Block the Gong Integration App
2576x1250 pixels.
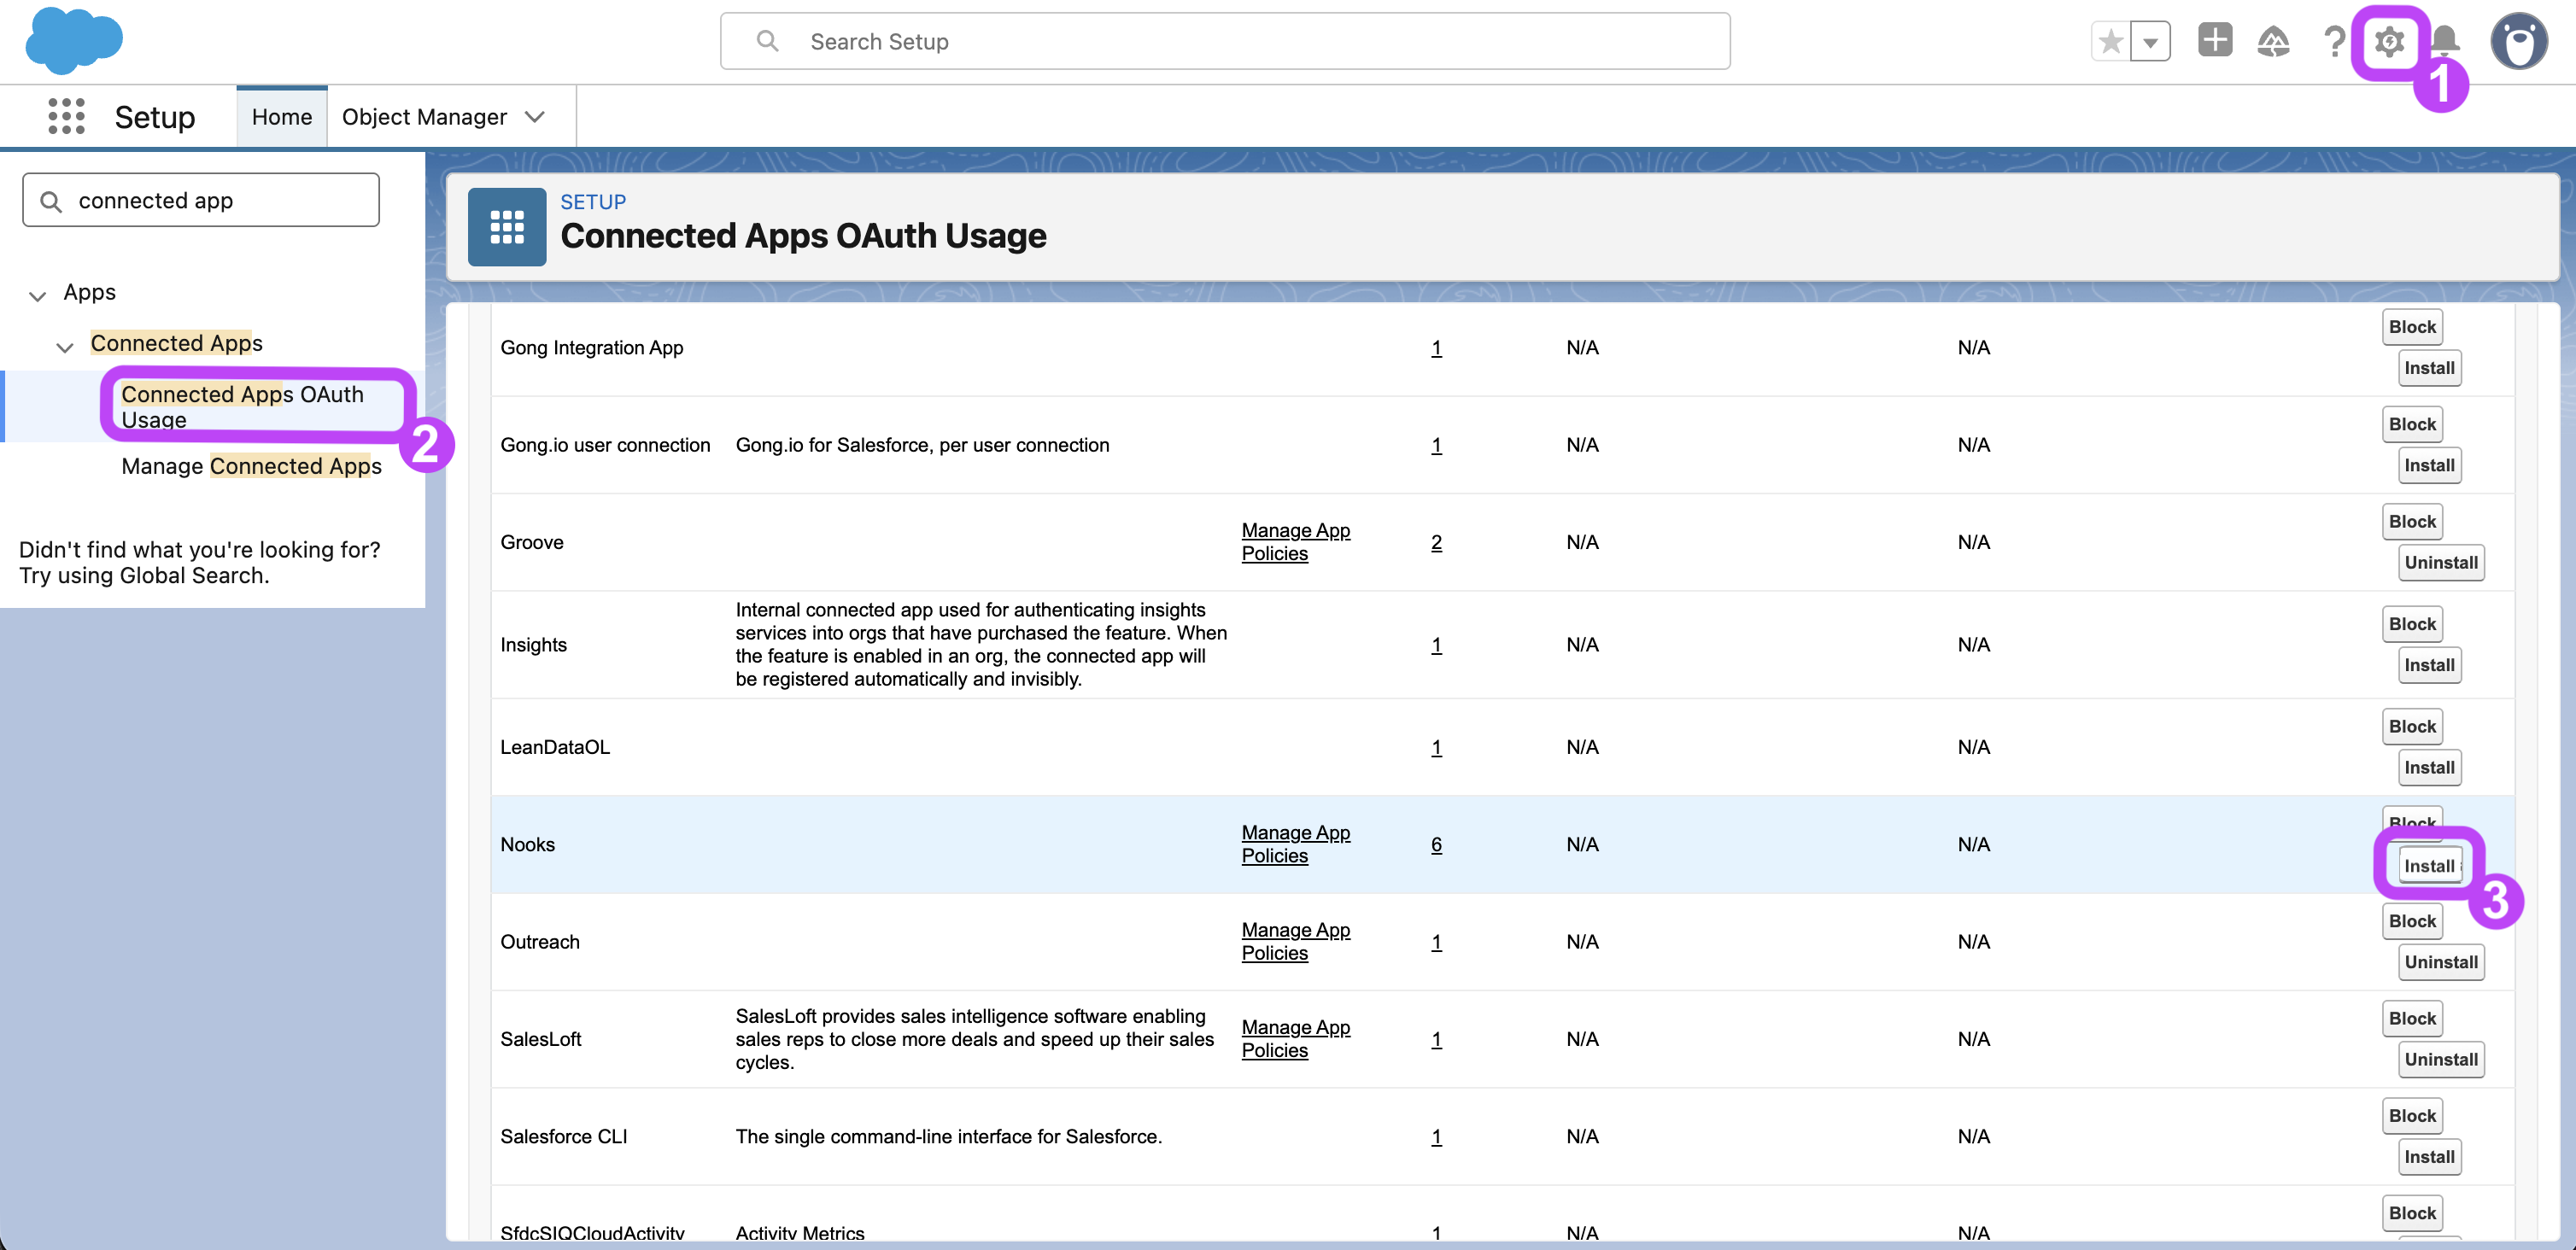pyautogui.click(x=2412, y=327)
